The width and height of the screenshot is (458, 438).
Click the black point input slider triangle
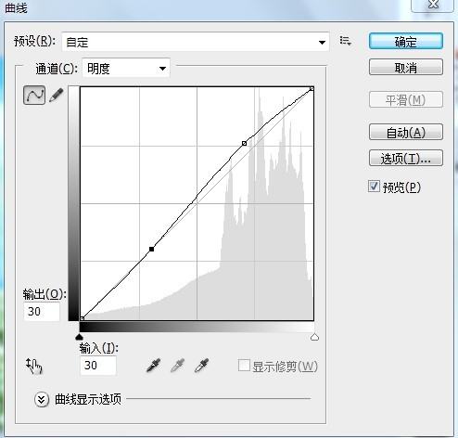click(80, 337)
